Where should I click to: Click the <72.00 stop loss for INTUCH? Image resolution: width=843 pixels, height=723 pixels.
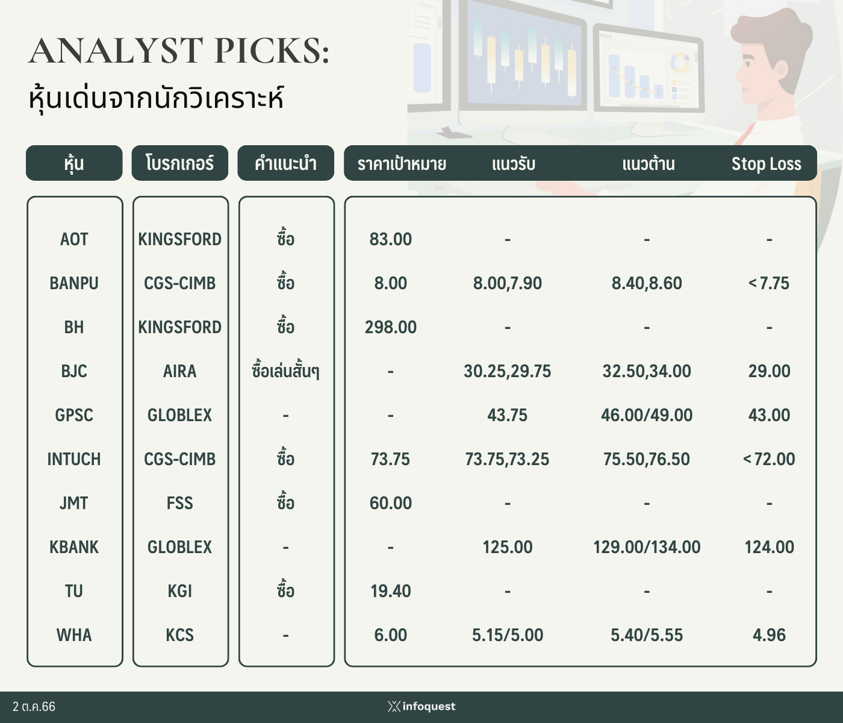(x=769, y=459)
